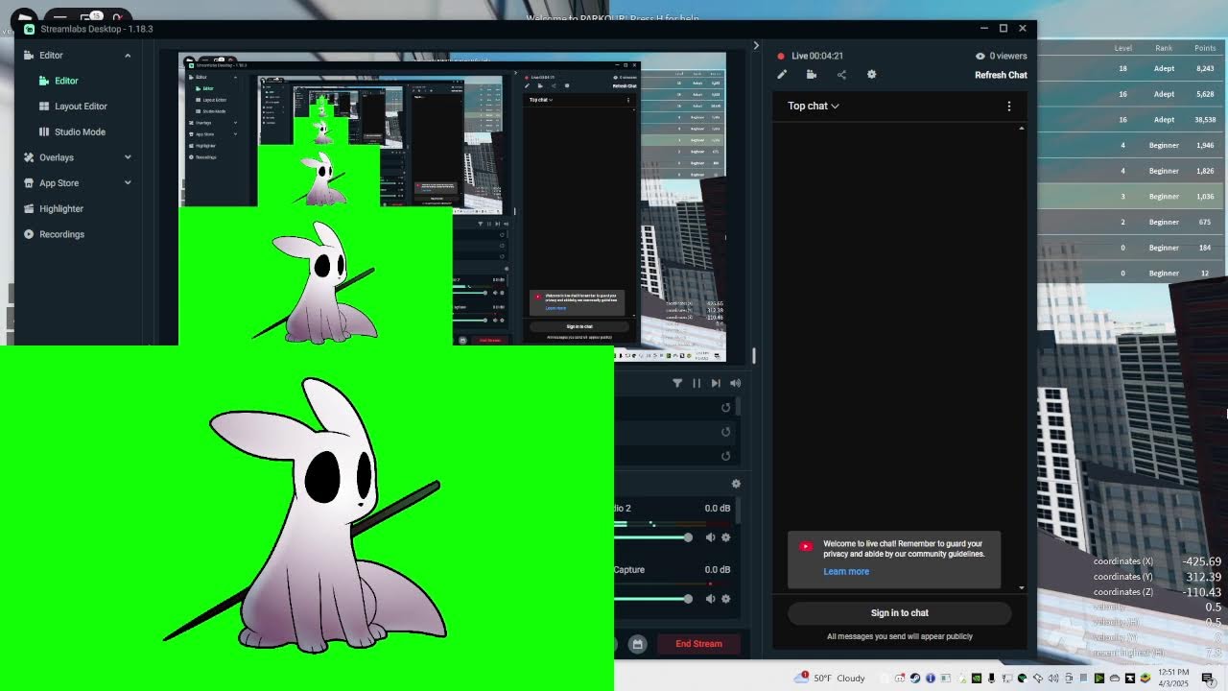Click the coordinates (X) value -425.69

click(x=1202, y=561)
